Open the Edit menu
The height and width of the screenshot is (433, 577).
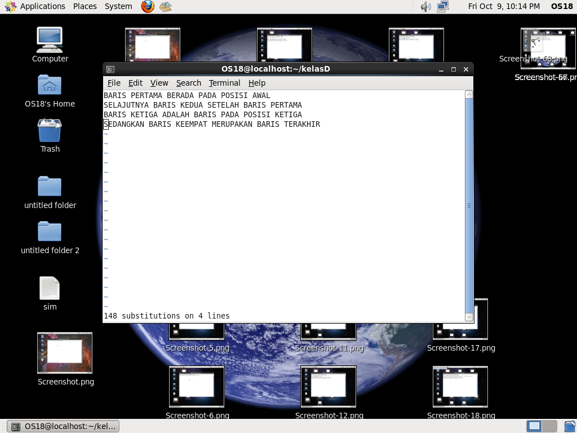click(x=135, y=83)
